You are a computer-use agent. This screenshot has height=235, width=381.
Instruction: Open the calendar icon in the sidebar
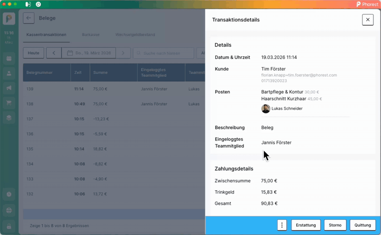(x=9, y=59)
